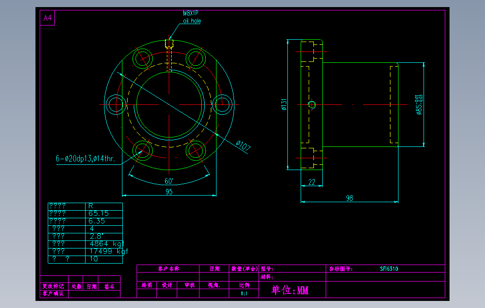
Task: Select the M8X1P thread annotation
Action: (x=191, y=13)
